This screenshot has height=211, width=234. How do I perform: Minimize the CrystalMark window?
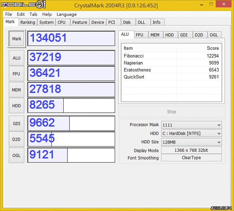[201, 4]
